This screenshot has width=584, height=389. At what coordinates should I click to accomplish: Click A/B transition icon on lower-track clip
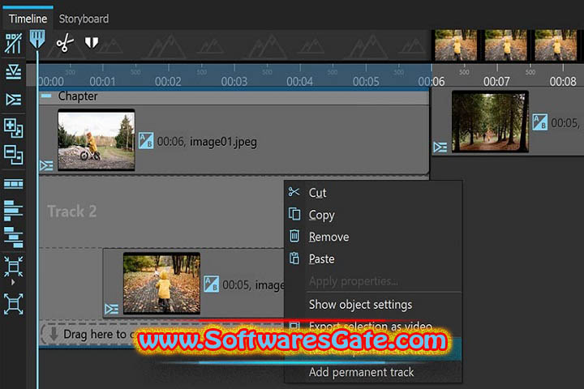click(211, 284)
